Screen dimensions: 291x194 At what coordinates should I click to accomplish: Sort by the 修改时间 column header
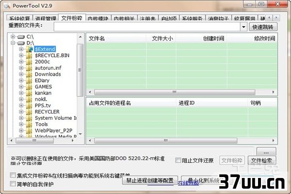pos(252,38)
